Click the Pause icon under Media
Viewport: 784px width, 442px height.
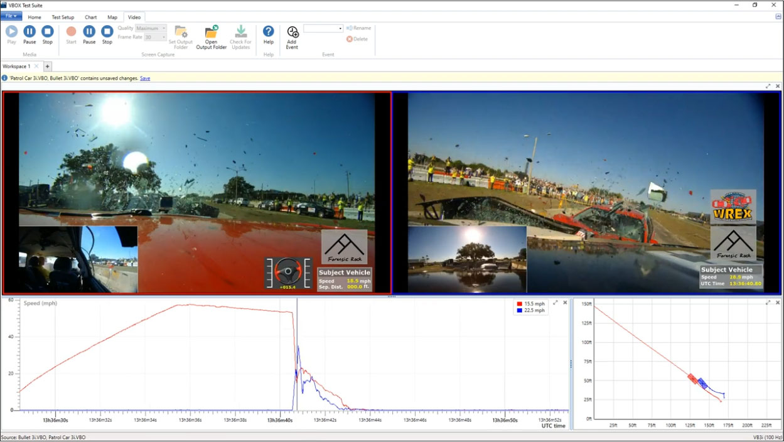click(x=29, y=33)
